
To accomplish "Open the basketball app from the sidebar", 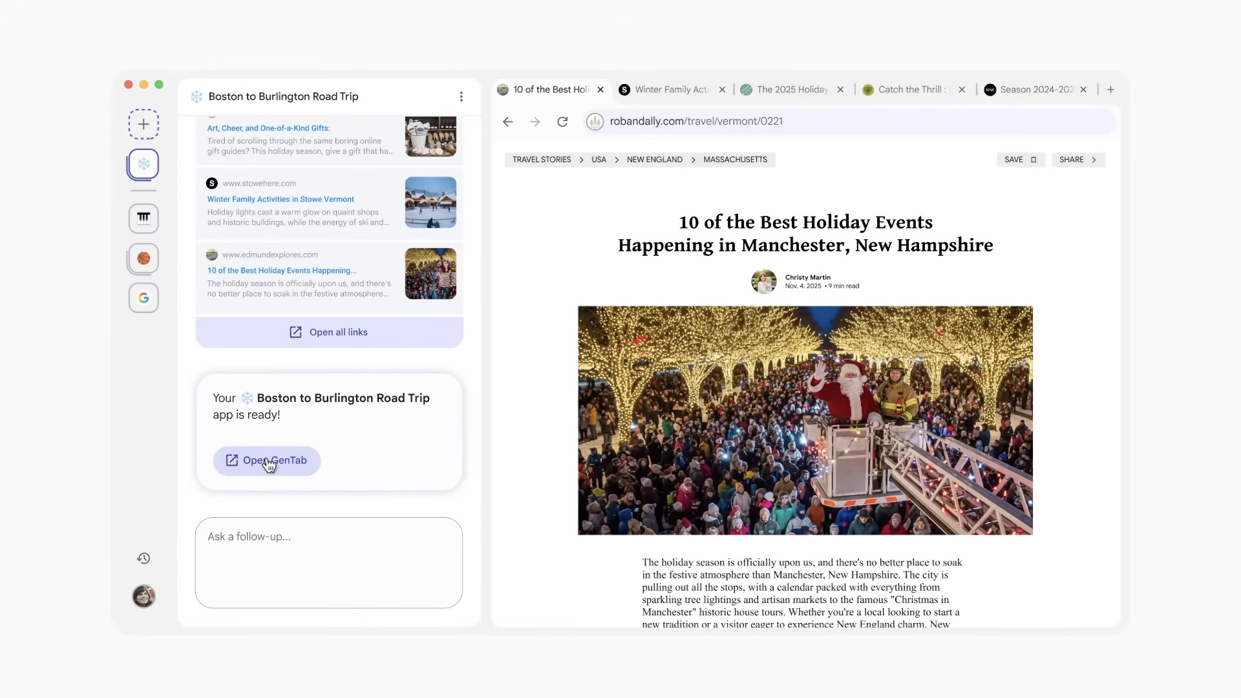I will point(143,259).
